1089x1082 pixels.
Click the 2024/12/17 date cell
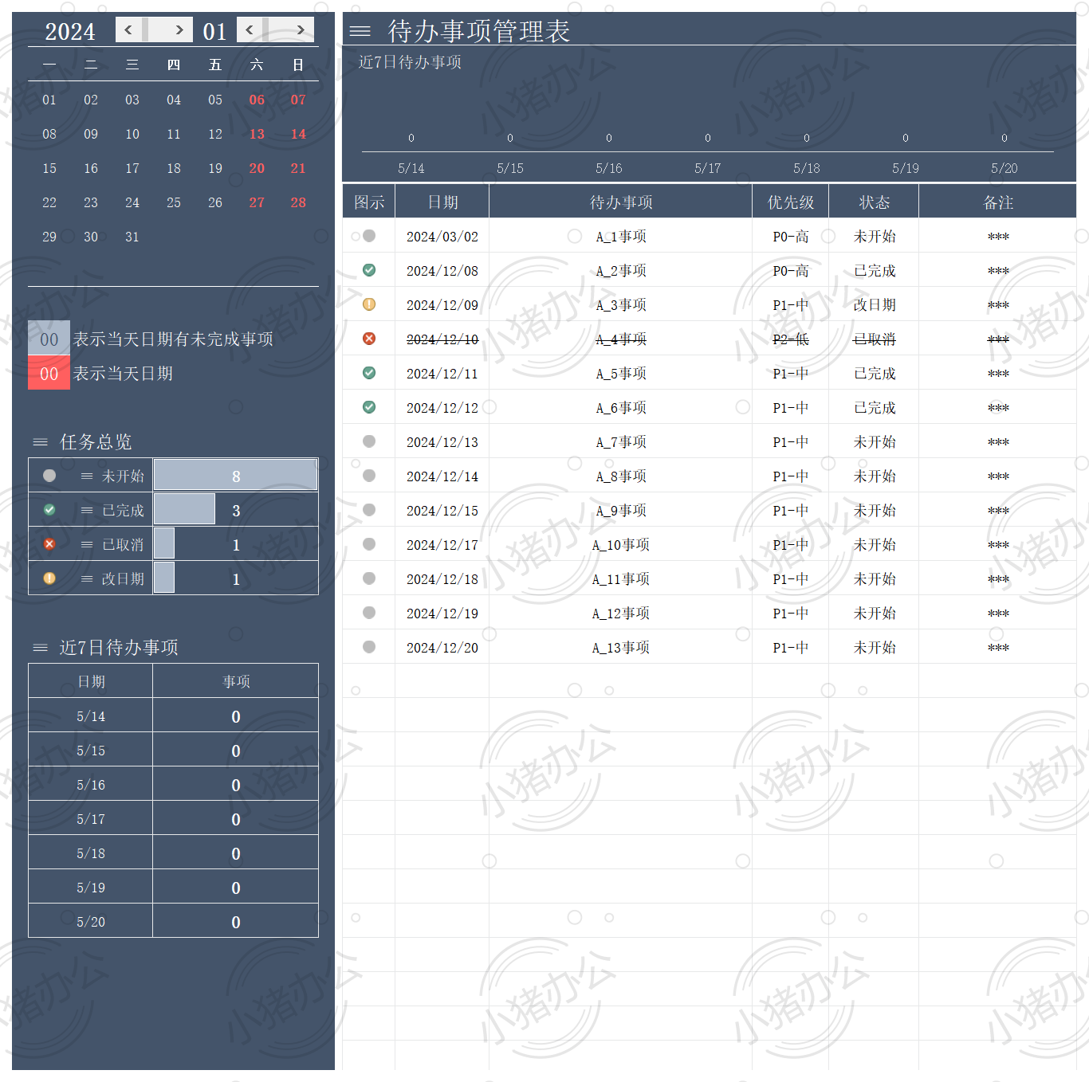point(442,544)
